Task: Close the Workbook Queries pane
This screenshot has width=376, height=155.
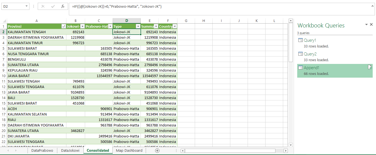Action: point(371,24)
